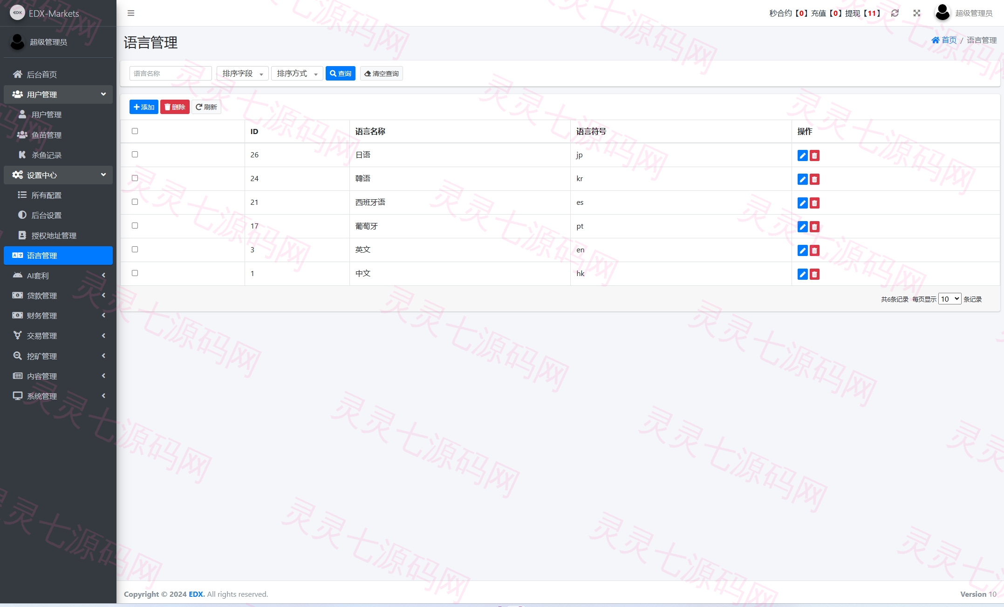
Task: Delete the 葡萄牙 row with trash icon
Action: (x=814, y=227)
